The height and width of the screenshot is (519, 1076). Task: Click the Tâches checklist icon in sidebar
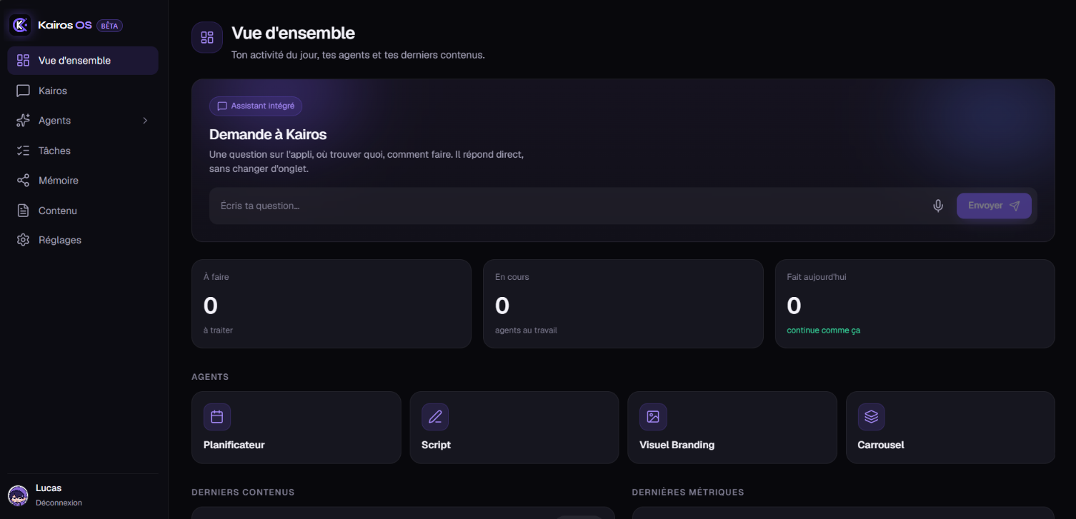click(x=23, y=151)
